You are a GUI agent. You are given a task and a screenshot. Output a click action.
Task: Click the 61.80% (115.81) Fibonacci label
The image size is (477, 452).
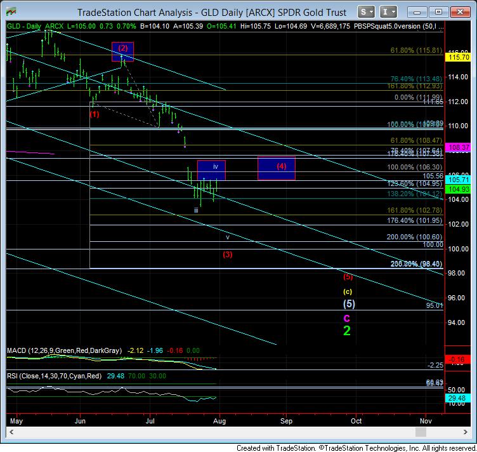(416, 51)
